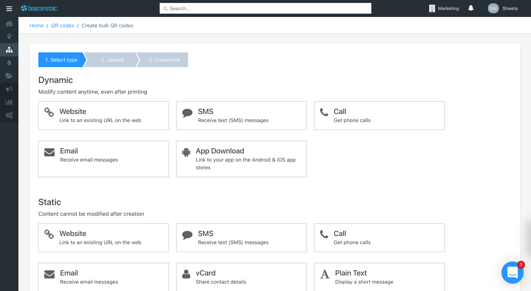531x291 pixels.
Task: Select the water drop sidebar icon
Action: (x=9, y=63)
